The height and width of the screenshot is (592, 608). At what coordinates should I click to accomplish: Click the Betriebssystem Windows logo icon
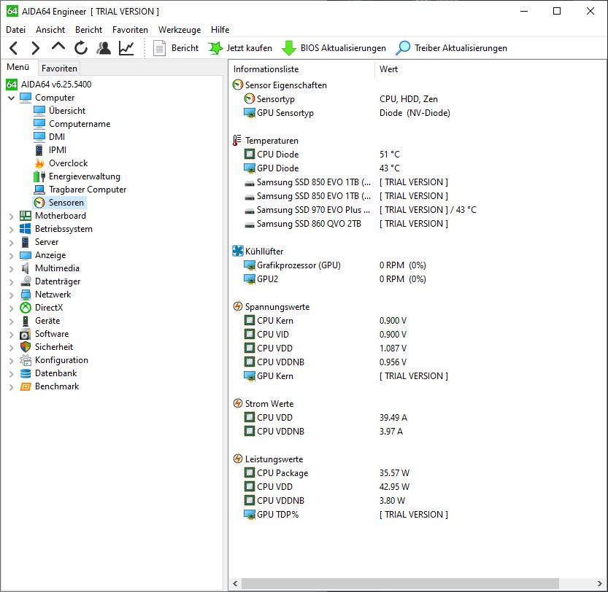[26, 229]
